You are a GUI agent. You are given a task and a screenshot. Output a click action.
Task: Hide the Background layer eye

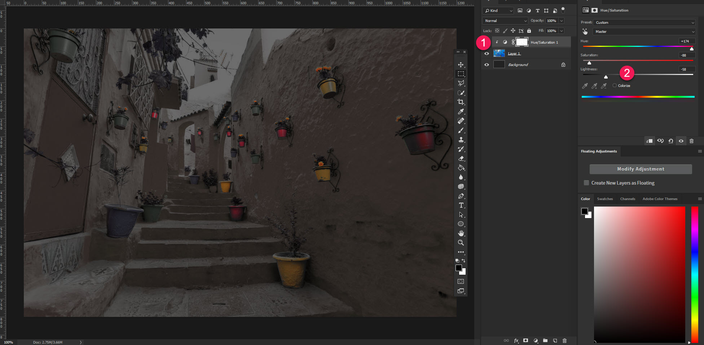coord(487,65)
